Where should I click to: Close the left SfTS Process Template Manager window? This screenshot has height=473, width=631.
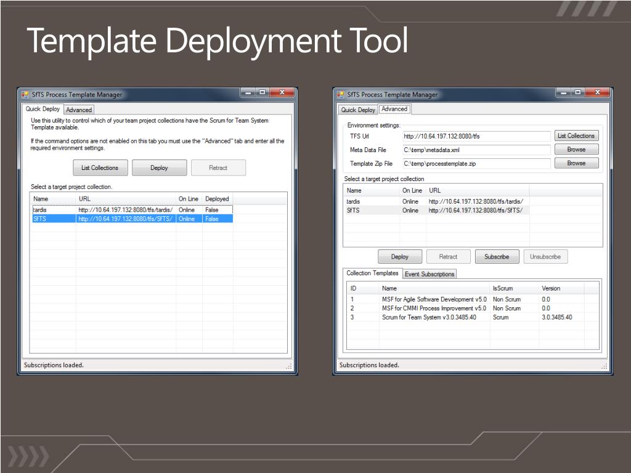(x=282, y=92)
